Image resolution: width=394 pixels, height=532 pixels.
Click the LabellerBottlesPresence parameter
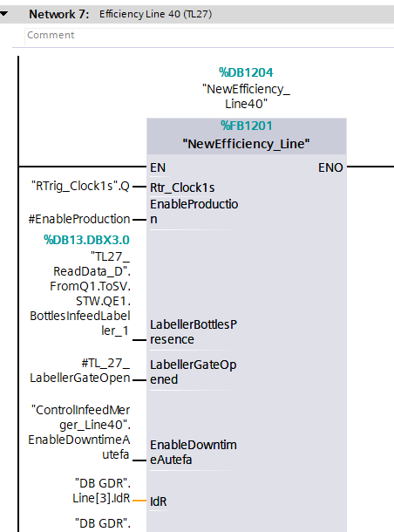(194, 331)
